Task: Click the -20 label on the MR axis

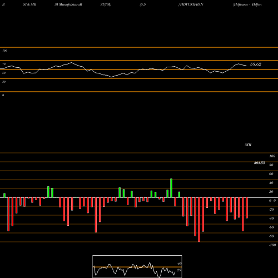Action: (271, 210)
